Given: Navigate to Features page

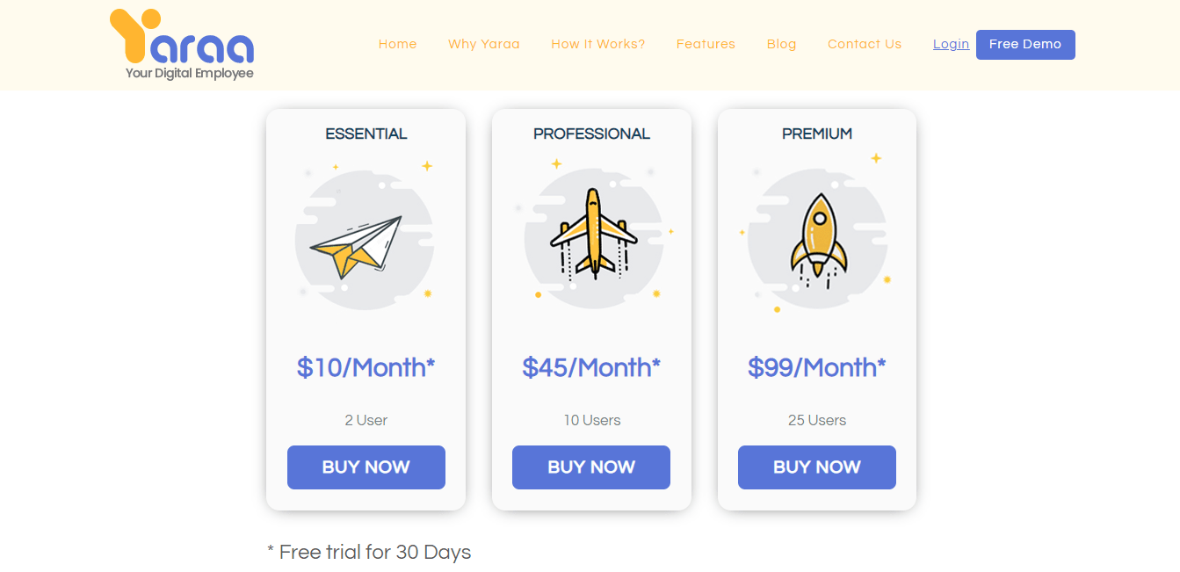Looking at the screenshot, I should [x=706, y=44].
